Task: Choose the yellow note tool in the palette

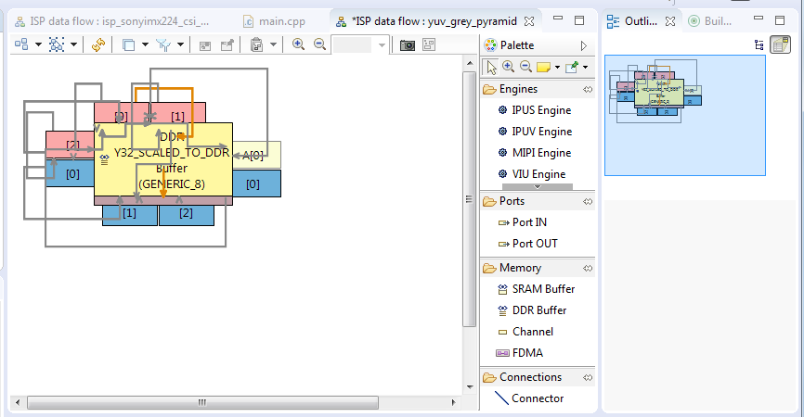Action: (x=543, y=67)
